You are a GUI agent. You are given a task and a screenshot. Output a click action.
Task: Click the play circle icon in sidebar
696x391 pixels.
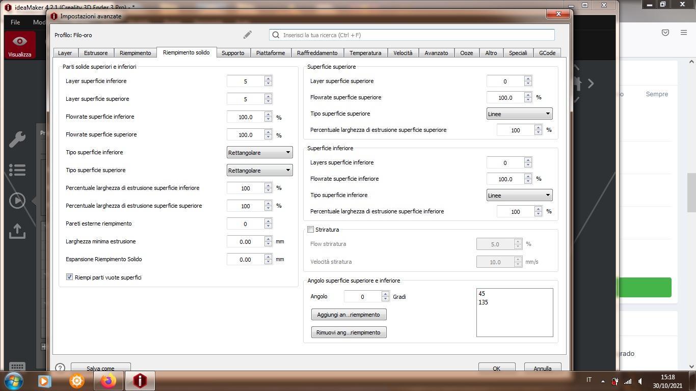pos(17,201)
